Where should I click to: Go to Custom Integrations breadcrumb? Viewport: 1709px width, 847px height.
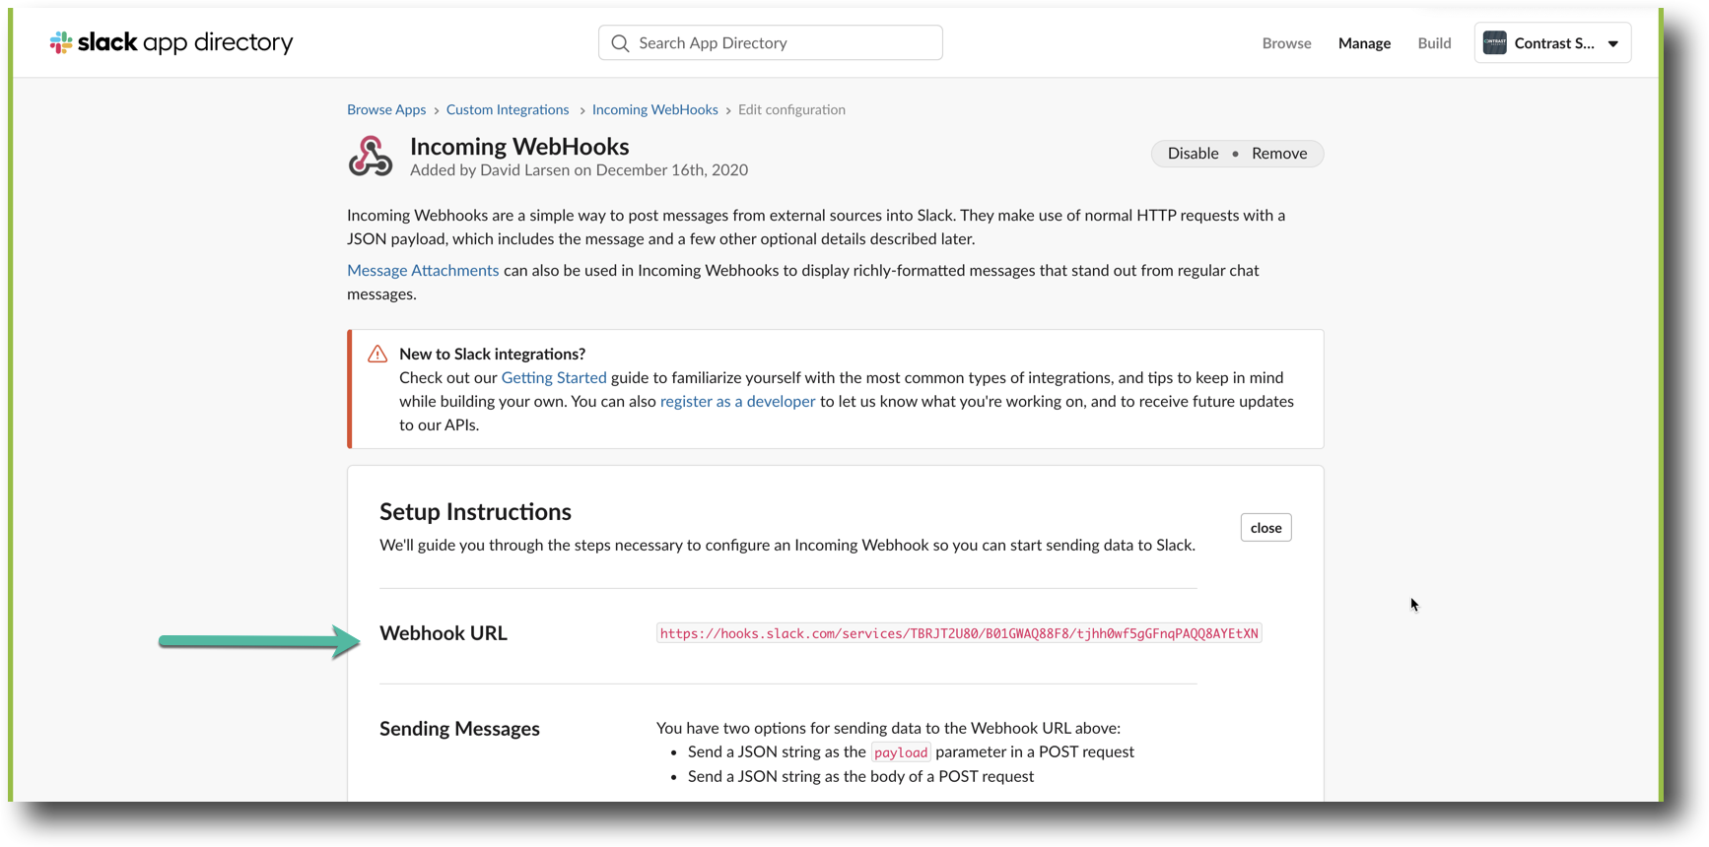[508, 109]
